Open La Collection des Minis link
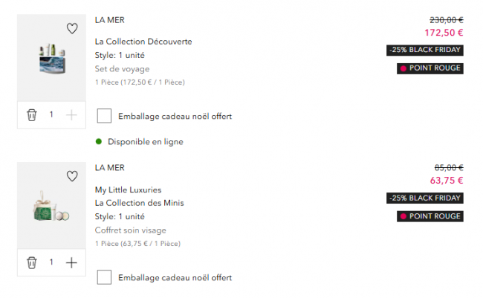 pyautogui.click(x=140, y=203)
